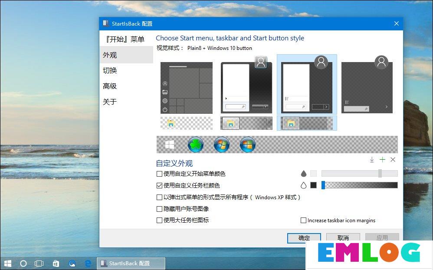The image size is (433, 270).
Task: Click the download arrow icon above sliders
Action: pyautogui.click(x=372, y=160)
